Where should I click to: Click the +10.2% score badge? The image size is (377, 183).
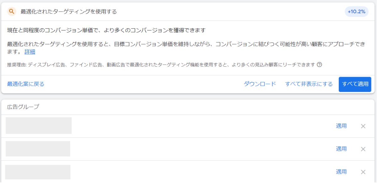tap(357, 12)
